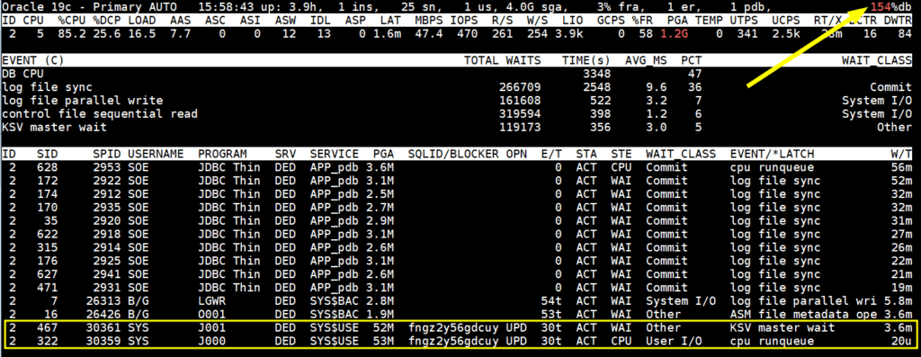Click the LGWR background process row
Image resolution: width=921 pixels, height=357 pixels.
pos(457,300)
